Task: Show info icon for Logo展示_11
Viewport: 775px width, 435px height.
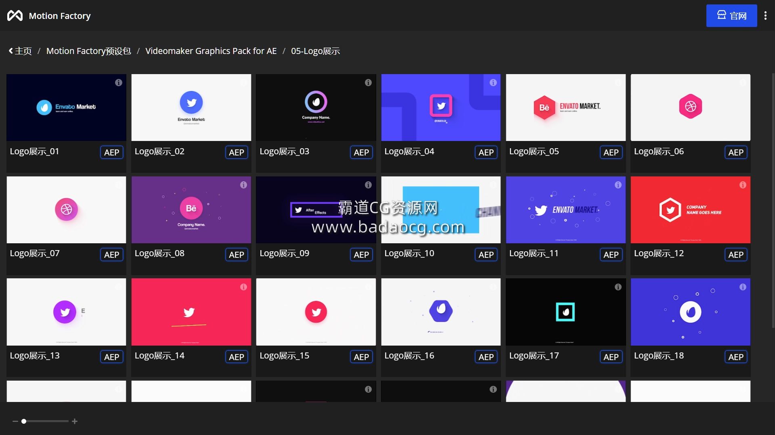Action: [x=618, y=185]
